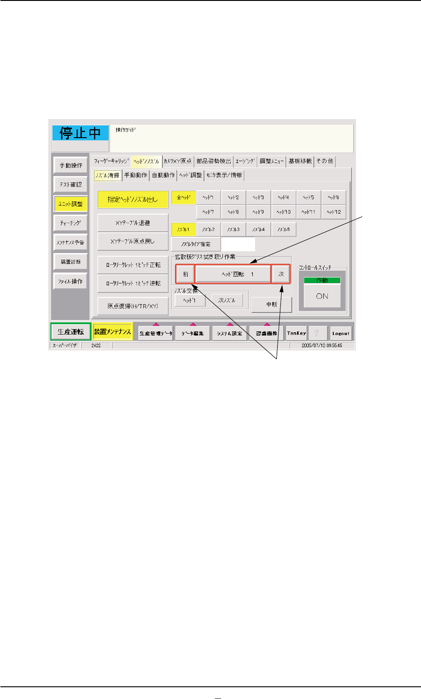Select the ヘッド12 button
This screenshot has height=699, width=421.
tap(334, 212)
